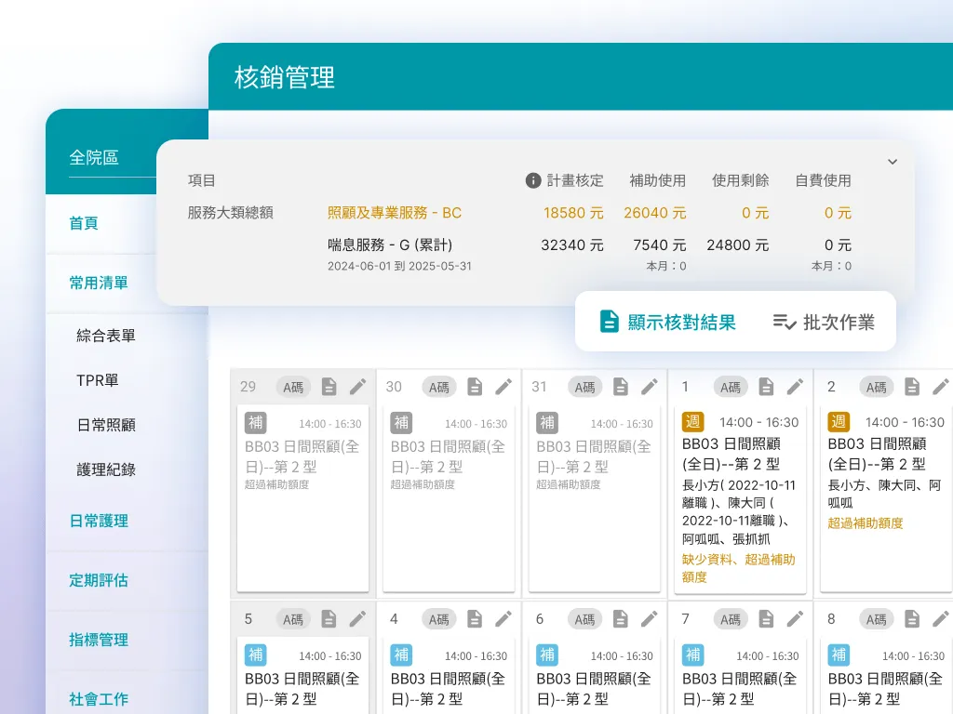Collapse the summary panel with chevron
The image size is (953, 714).
[893, 162]
